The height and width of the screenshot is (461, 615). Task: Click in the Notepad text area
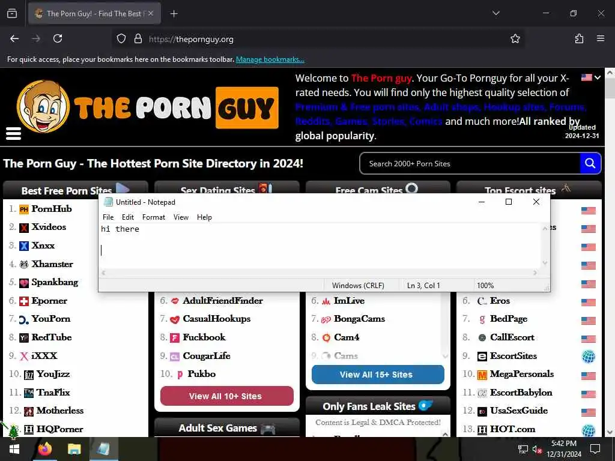pyautogui.click(x=320, y=246)
